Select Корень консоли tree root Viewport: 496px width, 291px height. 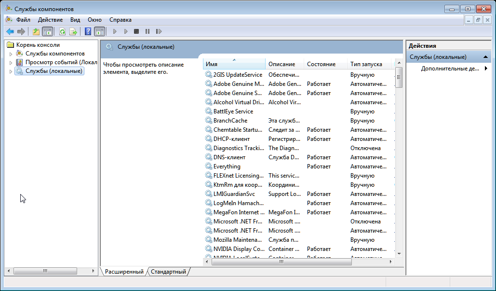point(38,45)
